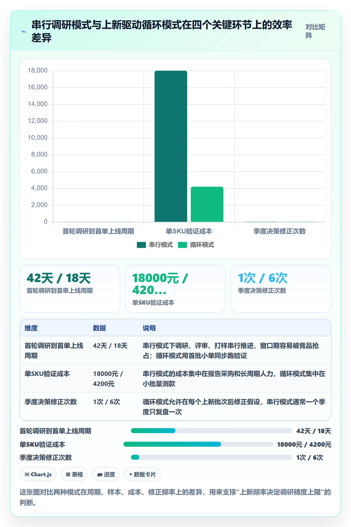Click the 对比矩阵 label in the header
351x527 pixels.
[x=315, y=31]
